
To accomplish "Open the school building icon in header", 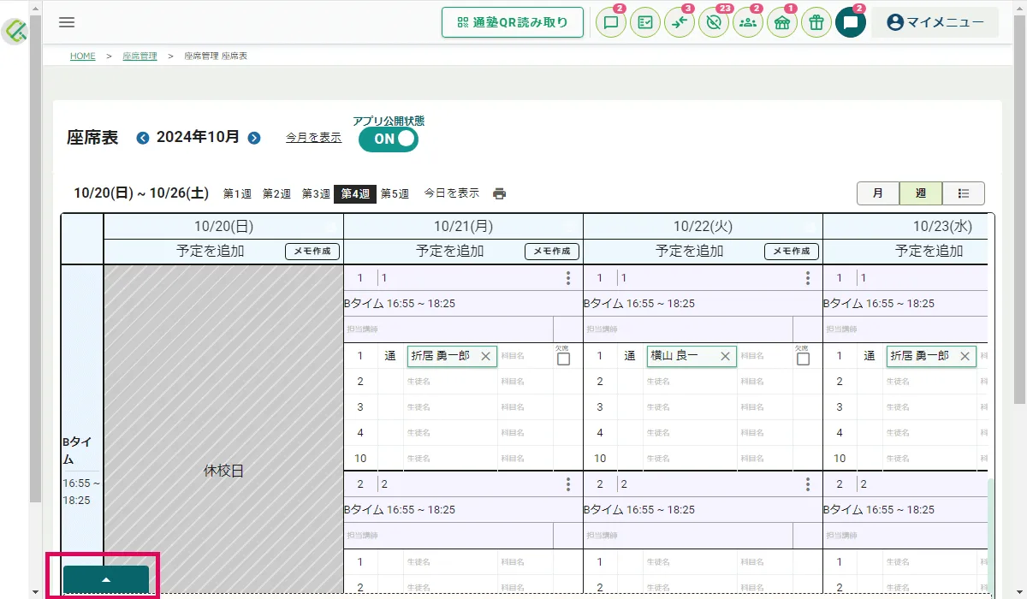I will click(x=782, y=22).
